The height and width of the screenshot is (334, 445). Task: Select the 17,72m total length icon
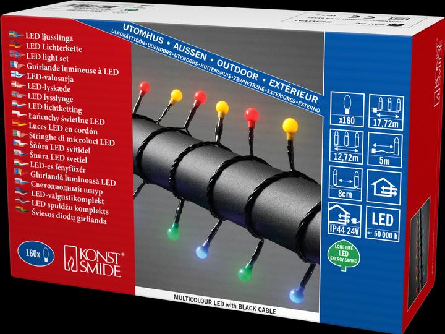386,113
